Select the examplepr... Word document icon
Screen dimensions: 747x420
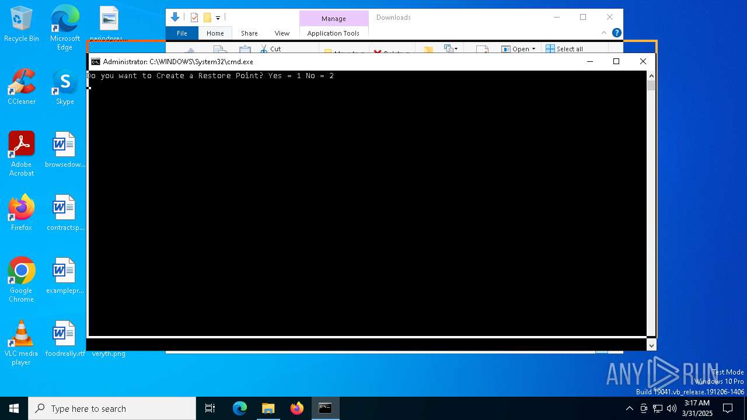65,276
